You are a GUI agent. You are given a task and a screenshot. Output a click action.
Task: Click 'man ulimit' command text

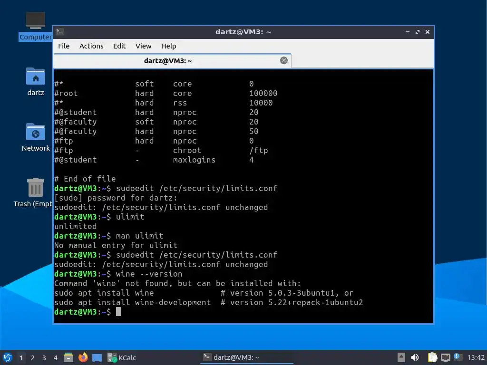click(139, 236)
